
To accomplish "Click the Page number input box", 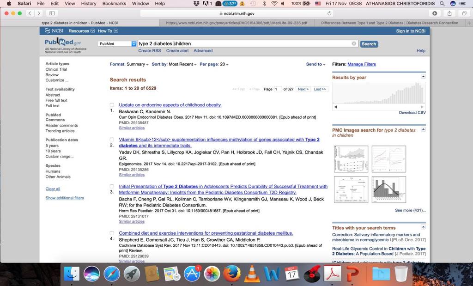I will click(278, 89).
